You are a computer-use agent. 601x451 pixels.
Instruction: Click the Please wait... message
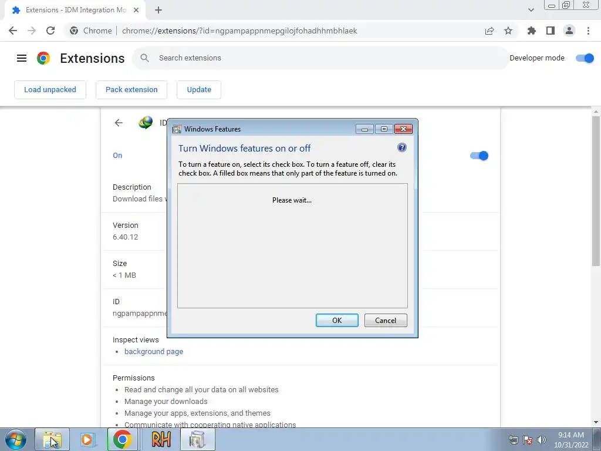pyautogui.click(x=292, y=200)
